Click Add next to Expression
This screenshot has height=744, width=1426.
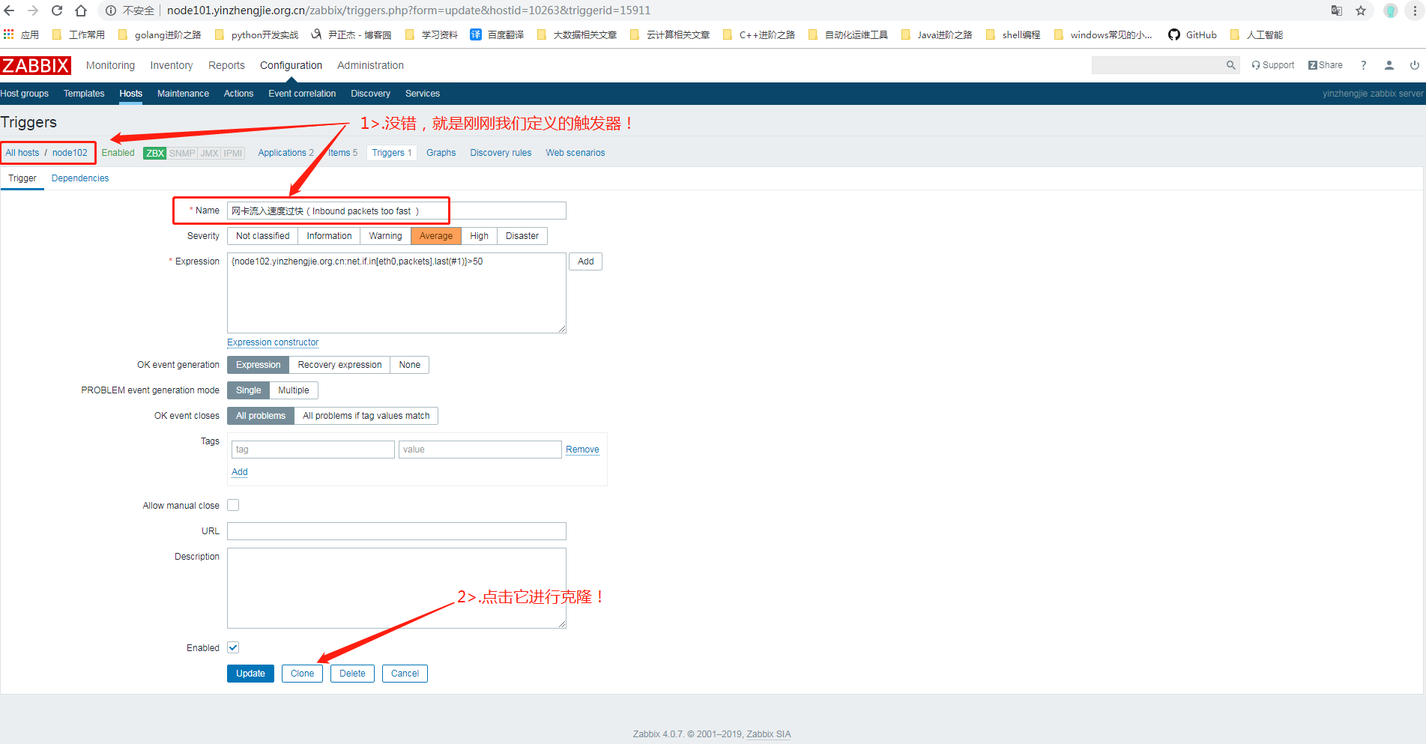585,261
